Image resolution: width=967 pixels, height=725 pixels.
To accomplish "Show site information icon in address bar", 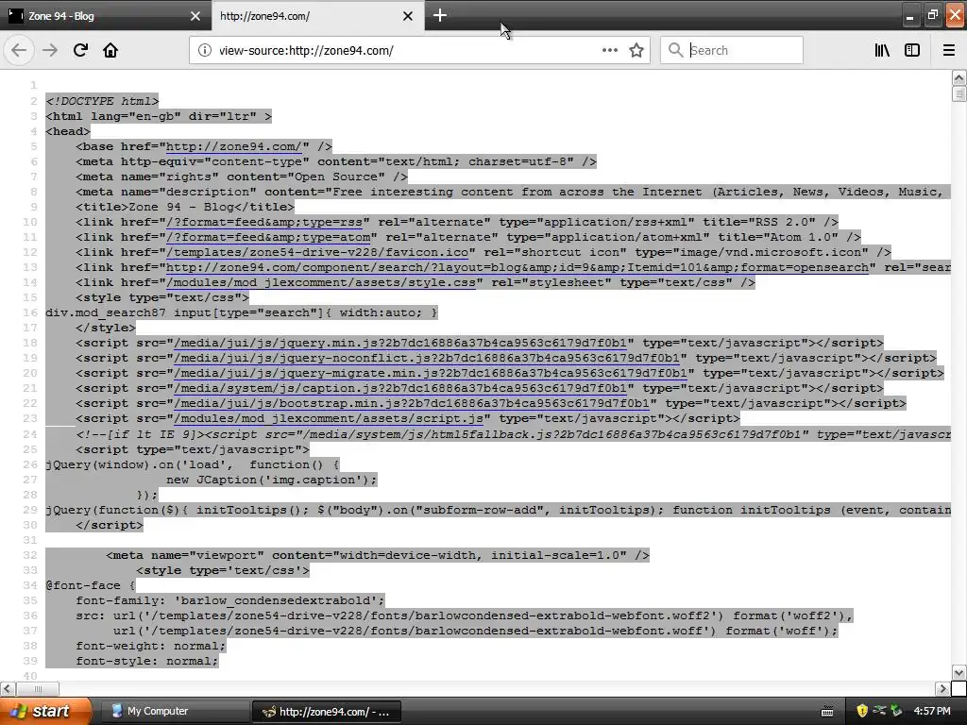I will [x=204, y=50].
